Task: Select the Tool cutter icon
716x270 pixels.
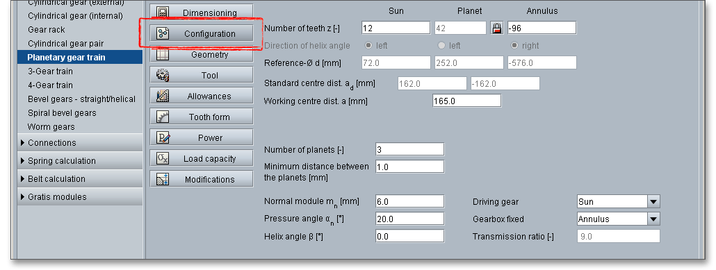Action: pyautogui.click(x=163, y=75)
